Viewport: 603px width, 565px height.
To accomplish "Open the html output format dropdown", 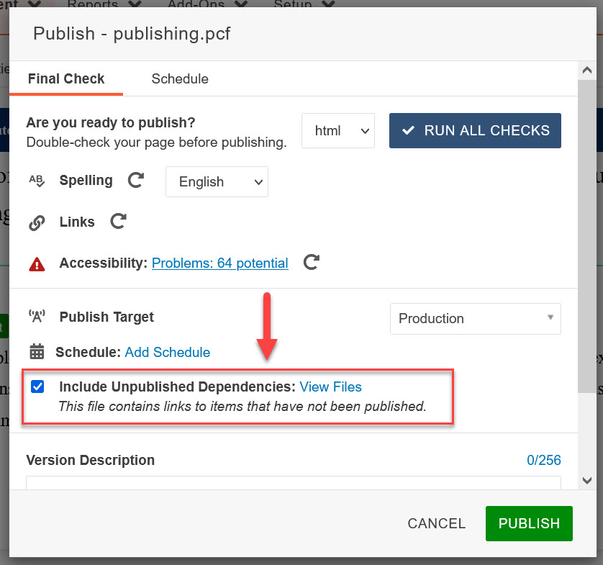I will point(337,131).
